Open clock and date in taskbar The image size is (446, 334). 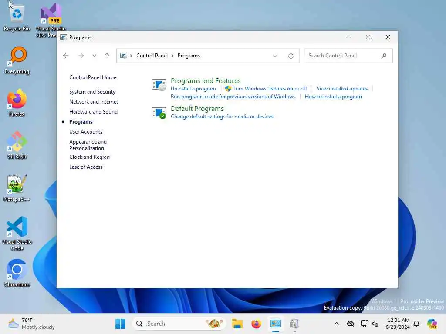click(x=398, y=324)
